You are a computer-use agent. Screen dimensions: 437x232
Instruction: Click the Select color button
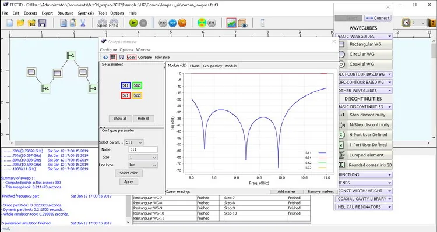(x=129, y=173)
